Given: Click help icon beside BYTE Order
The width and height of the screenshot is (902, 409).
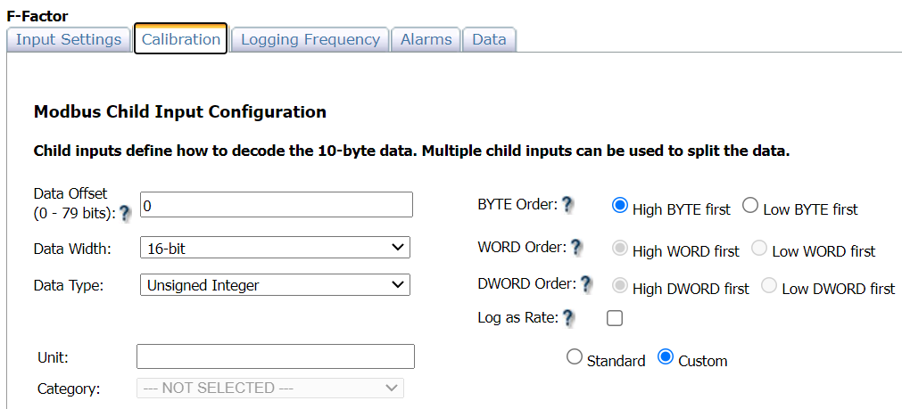Looking at the screenshot, I should (x=567, y=204).
